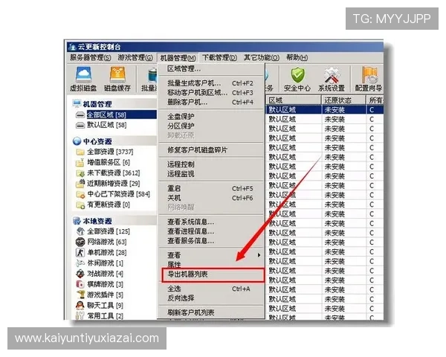This screenshot has height=357, width=446.
Task: Choose 查看进程信息... menu entry
Action: tap(211, 231)
